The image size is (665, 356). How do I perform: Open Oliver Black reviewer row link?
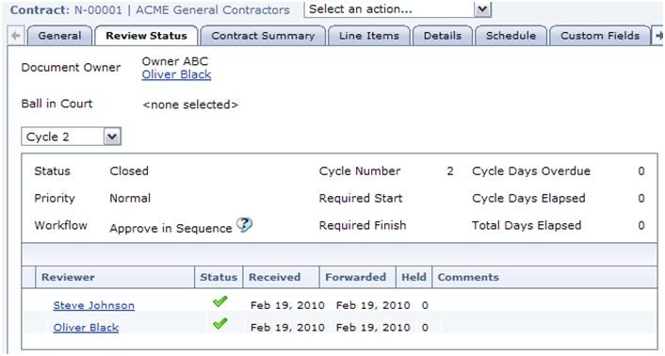coord(86,328)
